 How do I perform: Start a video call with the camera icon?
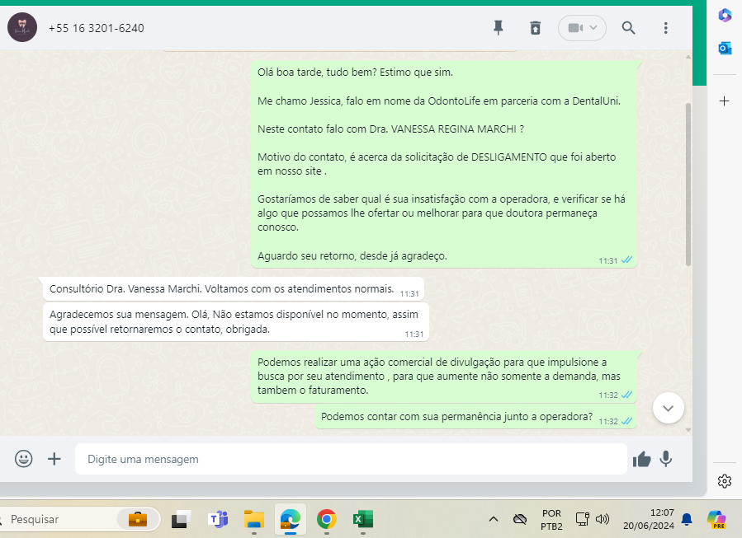click(x=574, y=28)
